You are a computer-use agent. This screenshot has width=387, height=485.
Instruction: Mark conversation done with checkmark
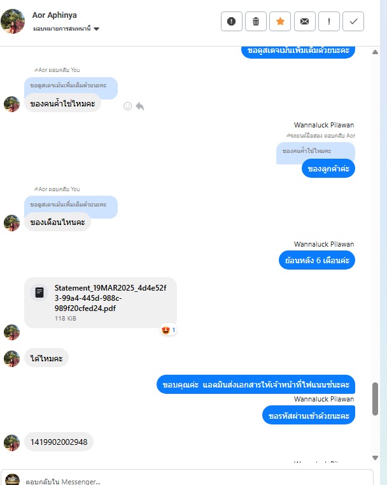(353, 21)
